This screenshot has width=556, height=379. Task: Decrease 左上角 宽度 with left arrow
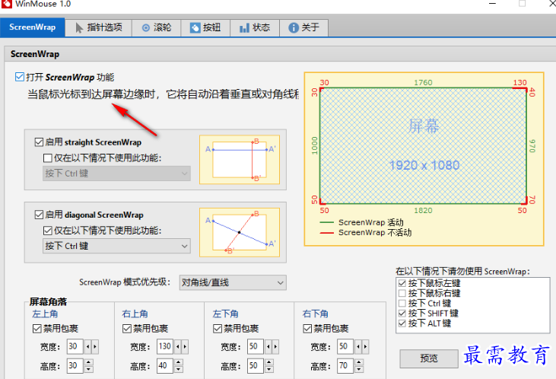click(x=88, y=347)
